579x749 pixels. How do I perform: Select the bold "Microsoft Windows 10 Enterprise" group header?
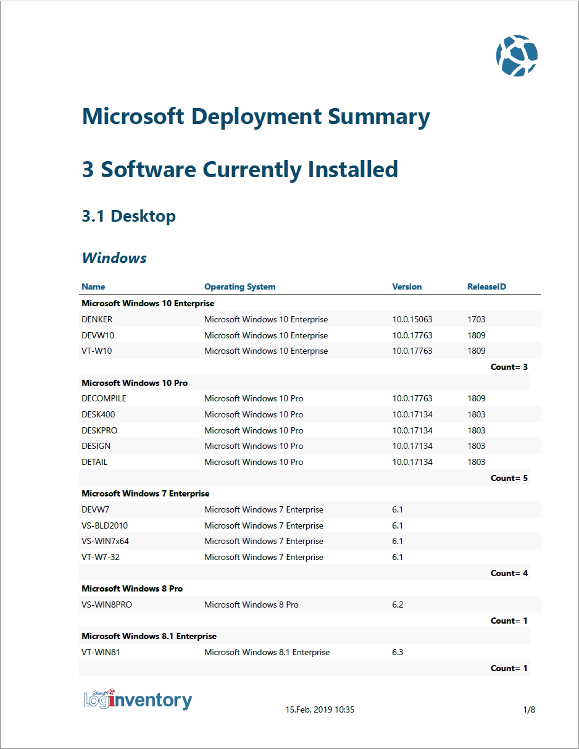148,303
